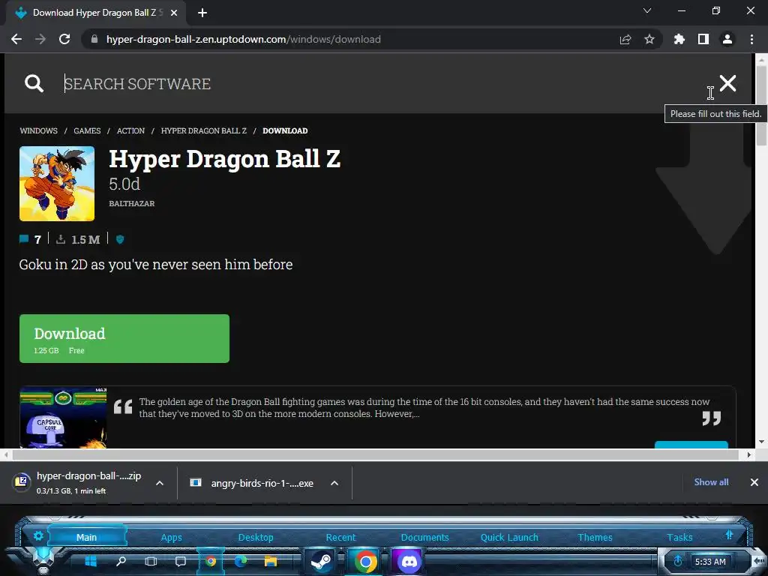Click the address bar URL
The height and width of the screenshot is (576, 768).
[244, 39]
